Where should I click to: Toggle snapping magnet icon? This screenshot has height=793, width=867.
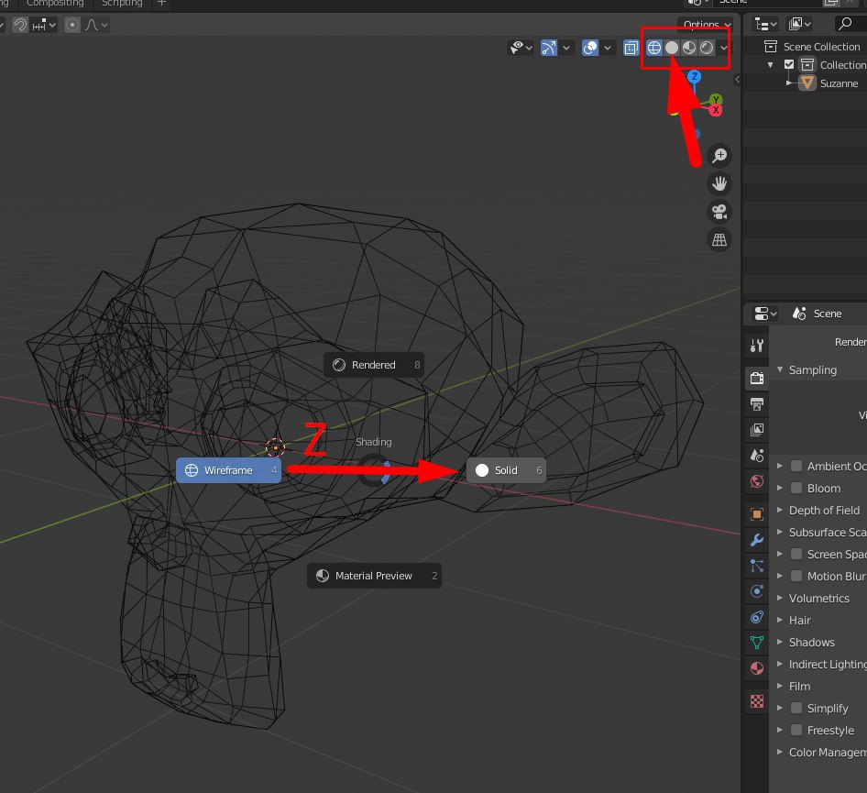pos(20,25)
